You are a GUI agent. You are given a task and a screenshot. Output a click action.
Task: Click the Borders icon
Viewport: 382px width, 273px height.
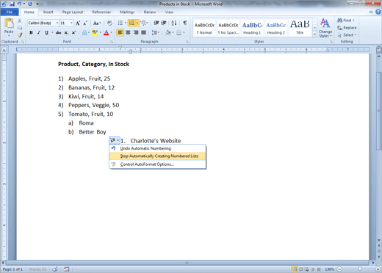click(x=179, y=32)
